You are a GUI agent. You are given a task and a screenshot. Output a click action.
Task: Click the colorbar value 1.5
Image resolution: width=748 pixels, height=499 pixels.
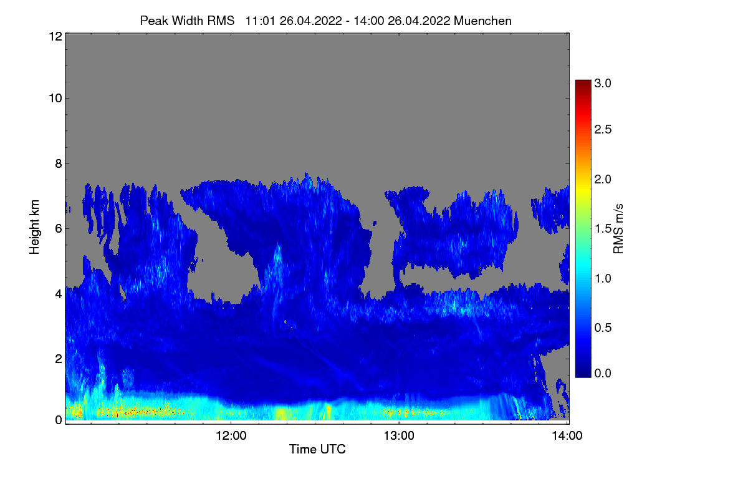pyautogui.click(x=603, y=229)
